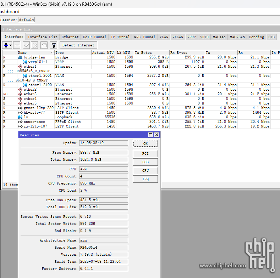280x278 pixels.
Task: Sort by the Type column header
Action: pos(73,52)
